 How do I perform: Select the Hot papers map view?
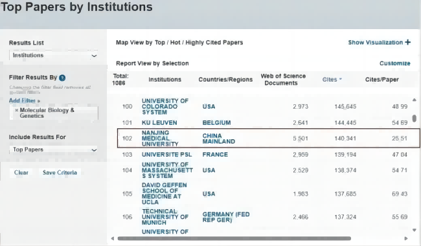point(175,42)
